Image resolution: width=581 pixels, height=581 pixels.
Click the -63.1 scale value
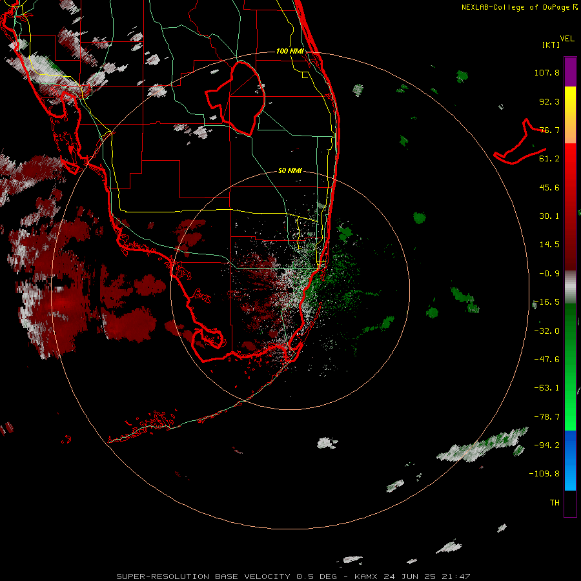(x=547, y=388)
